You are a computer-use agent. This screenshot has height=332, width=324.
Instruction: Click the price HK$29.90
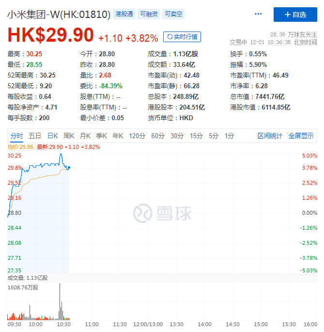50,35
